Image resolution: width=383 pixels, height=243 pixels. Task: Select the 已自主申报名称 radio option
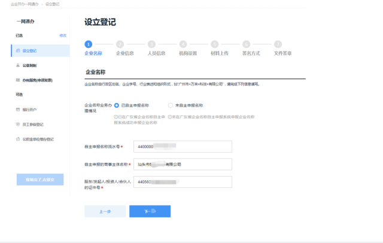point(117,105)
